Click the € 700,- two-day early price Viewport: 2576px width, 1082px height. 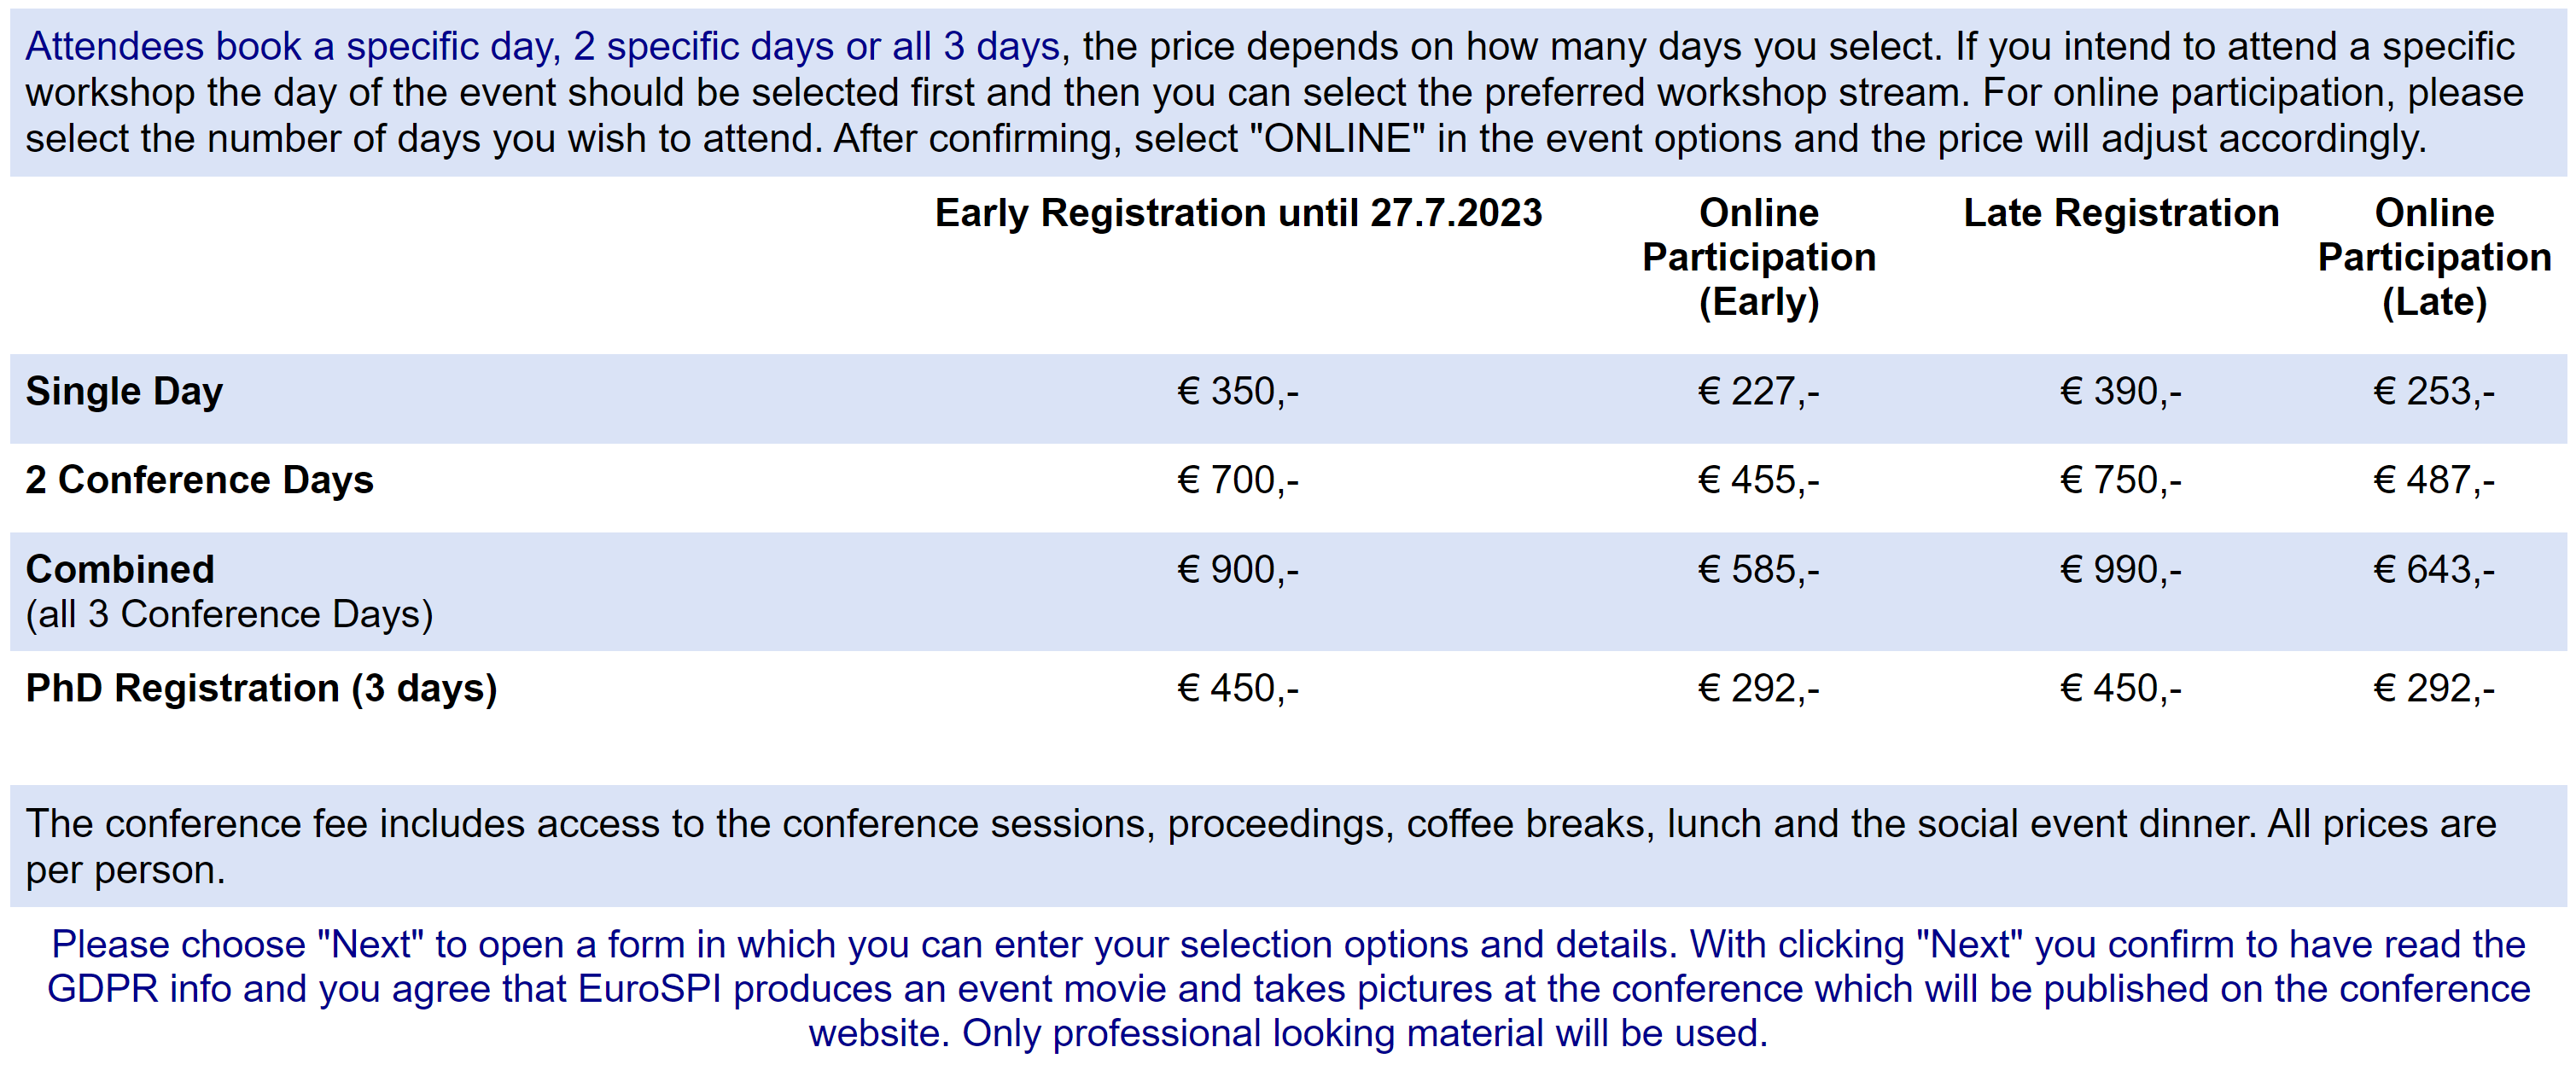click(1238, 480)
